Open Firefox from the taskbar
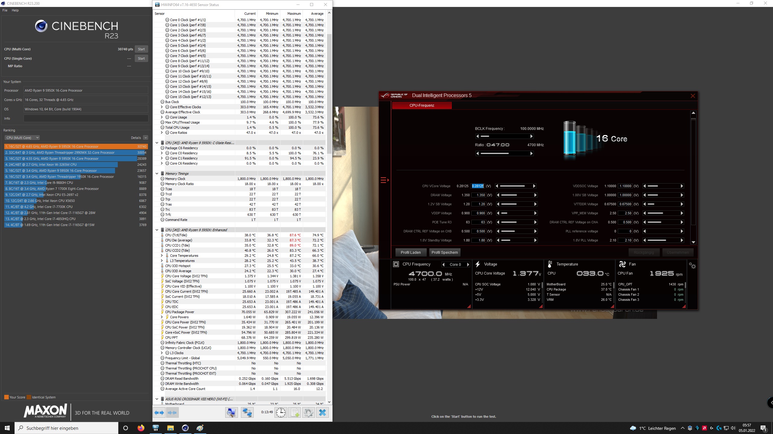This screenshot has width=773, height=434. tap(141, 428)
